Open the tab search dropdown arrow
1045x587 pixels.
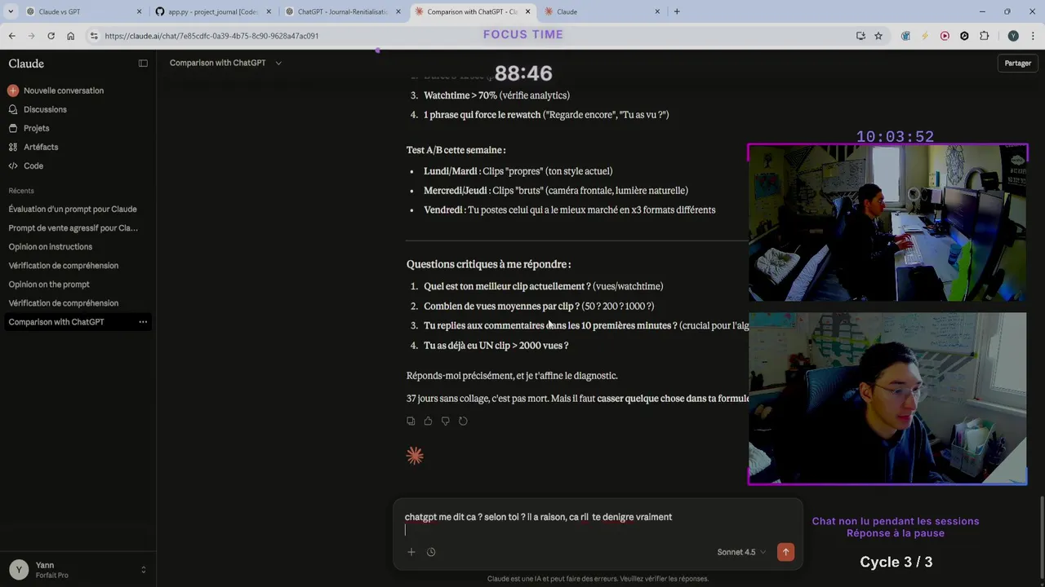pos(11,11)
